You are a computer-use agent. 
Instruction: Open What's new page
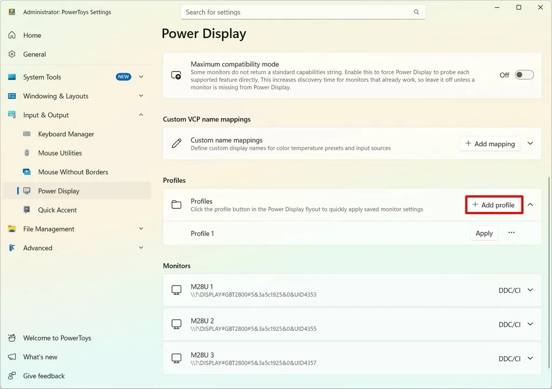(77, 357)
